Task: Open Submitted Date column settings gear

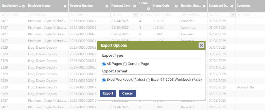Action: tap(232, 6)
